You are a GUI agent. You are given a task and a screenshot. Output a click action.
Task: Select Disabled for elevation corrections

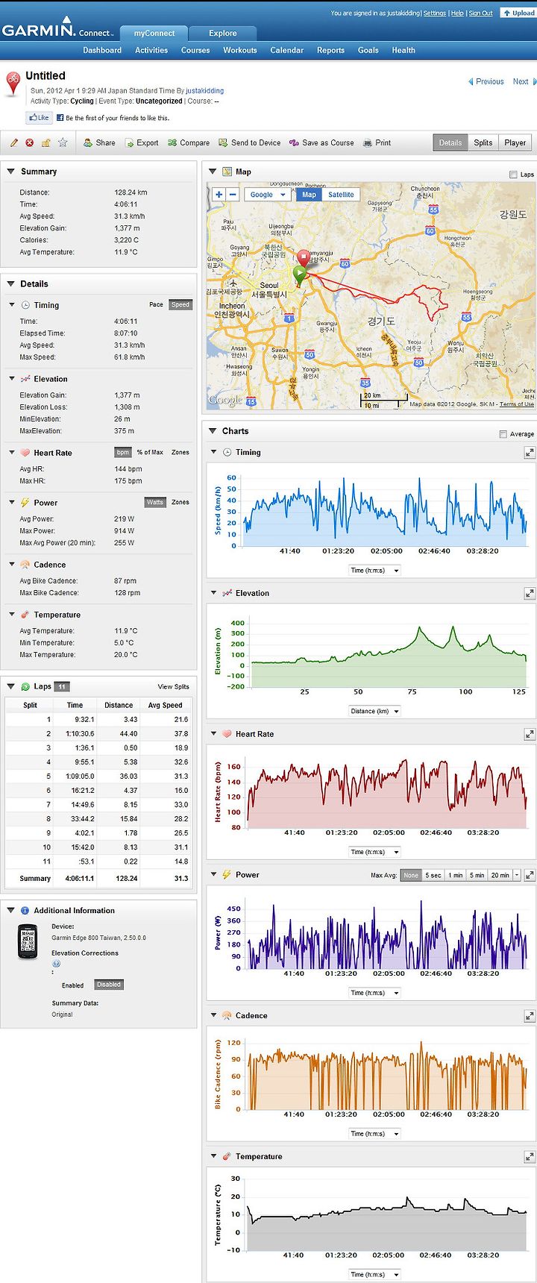(109, 985)
